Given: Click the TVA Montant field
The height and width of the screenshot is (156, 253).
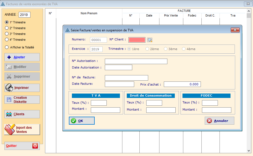Looking at the screenshot, I should click(106, 110).
